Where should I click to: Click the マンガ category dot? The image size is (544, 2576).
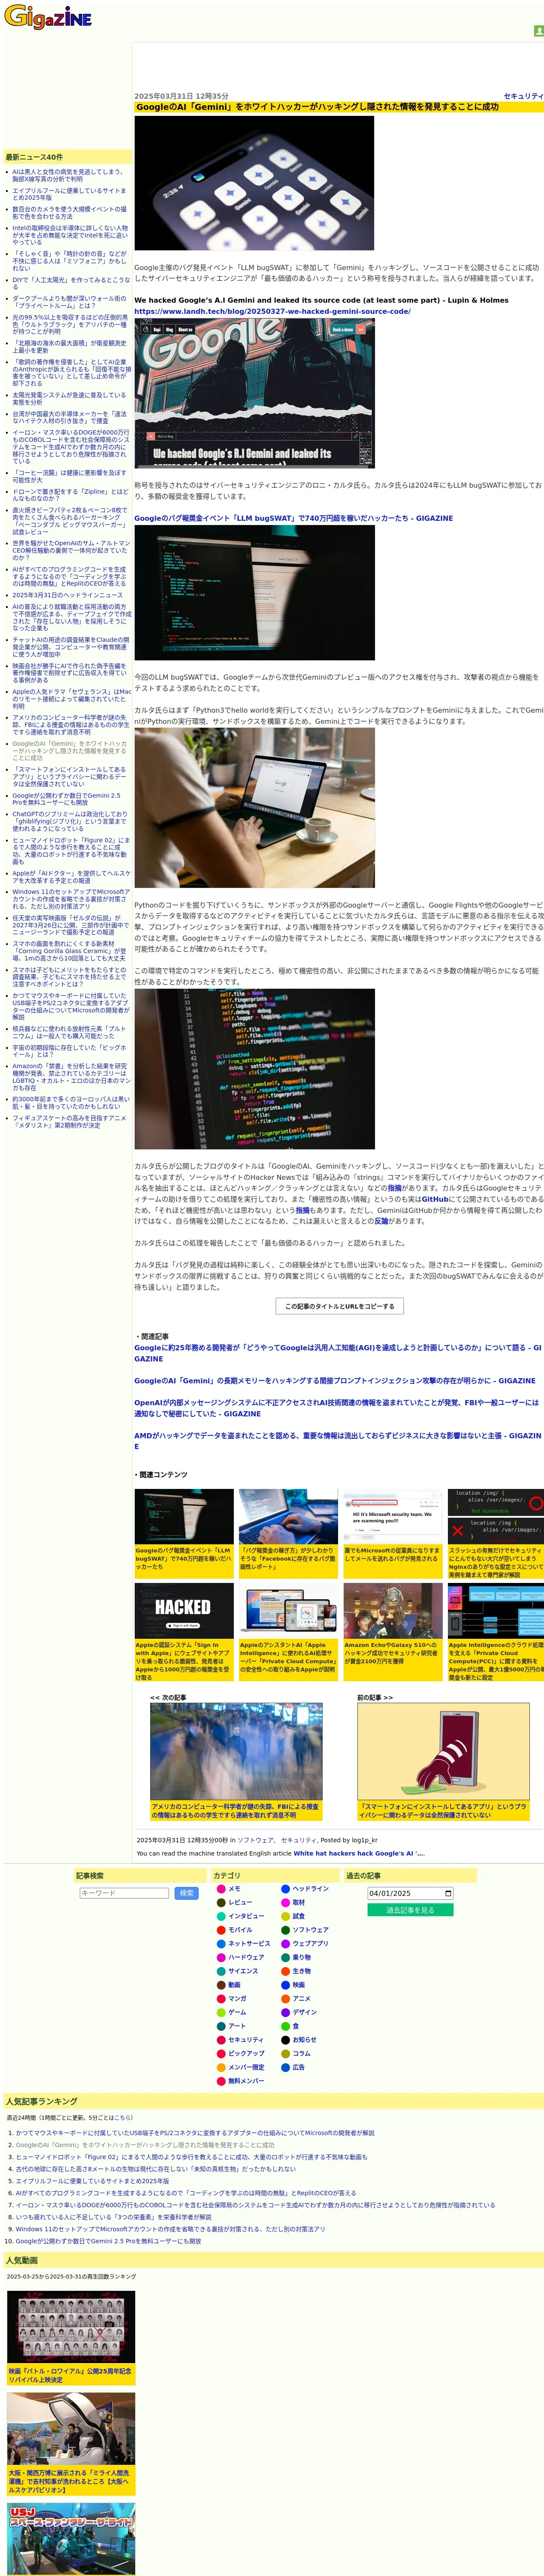(221, 1999)
